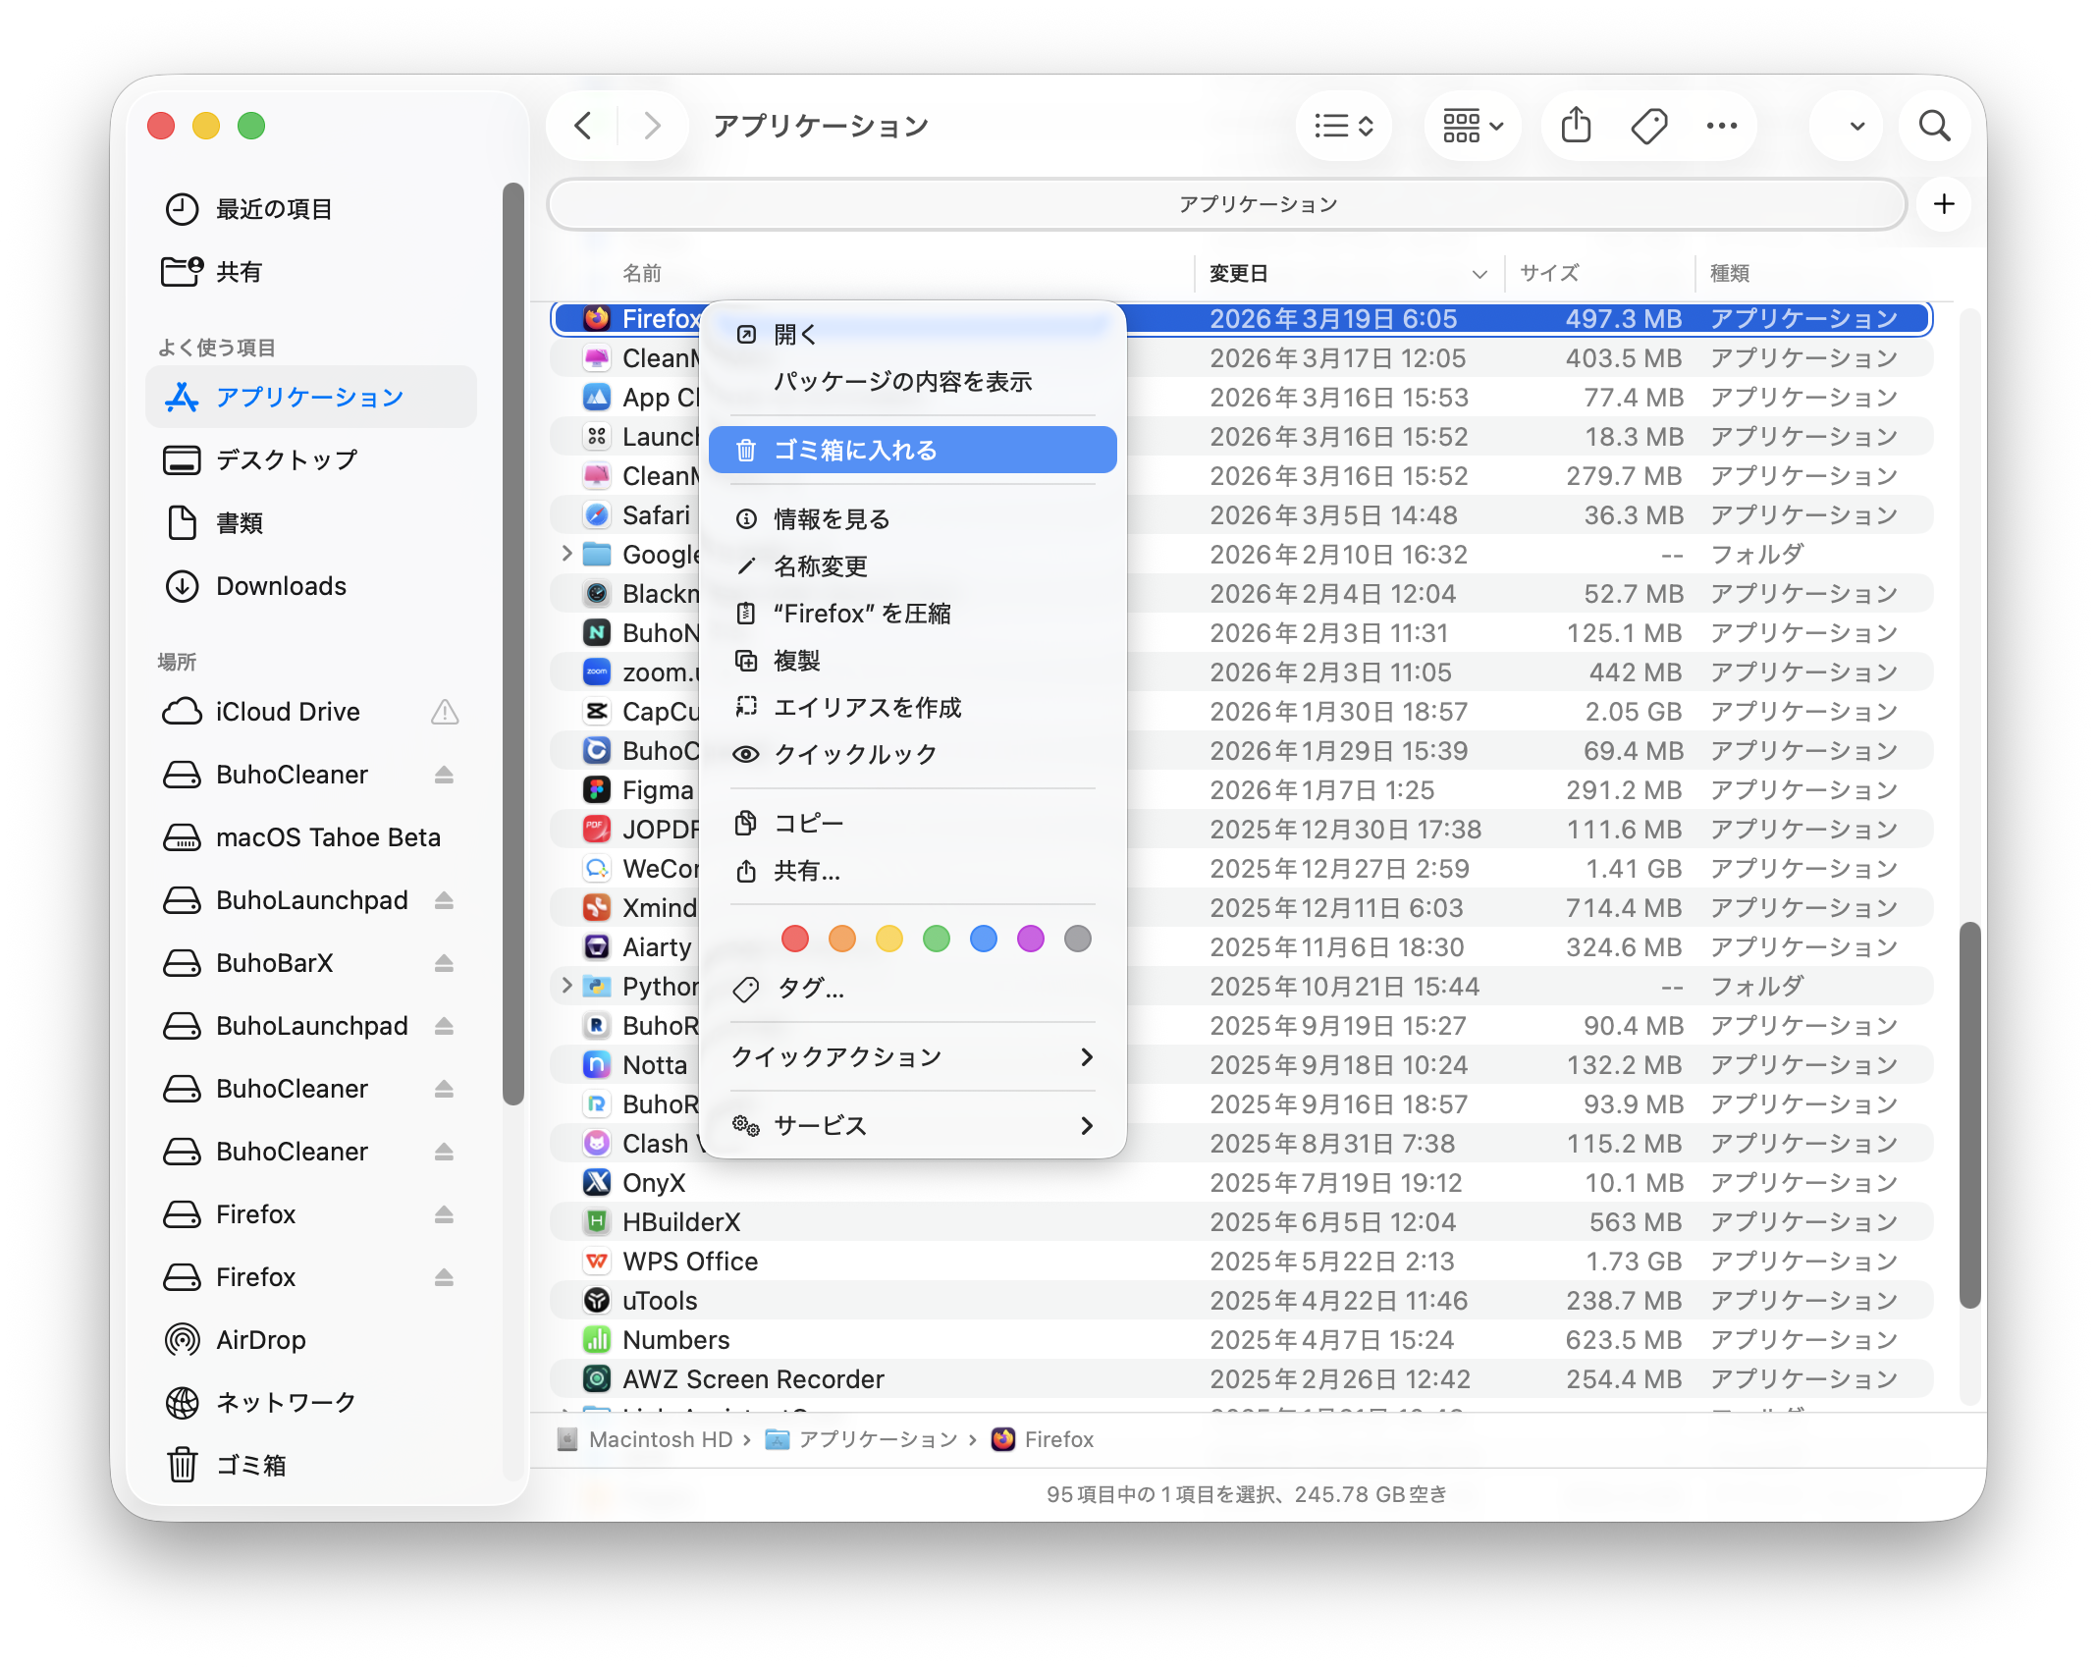
Task: Expand the サービス submenu
Action: (x=913, y=1126)
